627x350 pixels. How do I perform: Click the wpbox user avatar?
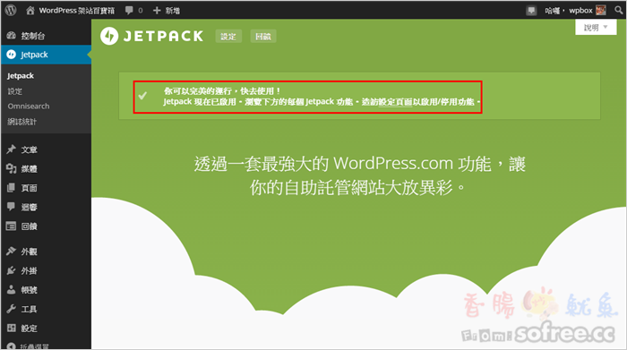point(601,11)
